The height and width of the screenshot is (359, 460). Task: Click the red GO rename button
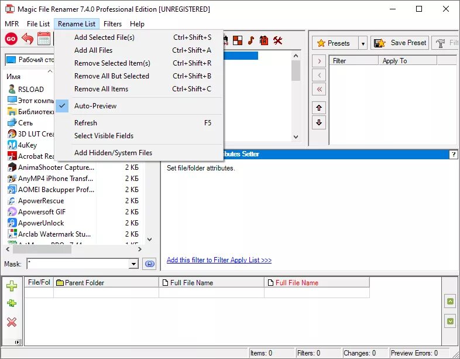click(x=11, y=39)
